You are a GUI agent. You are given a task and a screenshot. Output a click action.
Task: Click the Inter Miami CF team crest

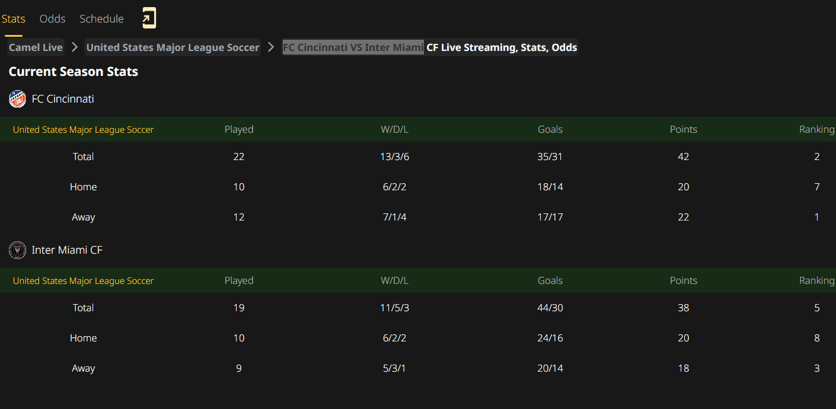[18, 250]
